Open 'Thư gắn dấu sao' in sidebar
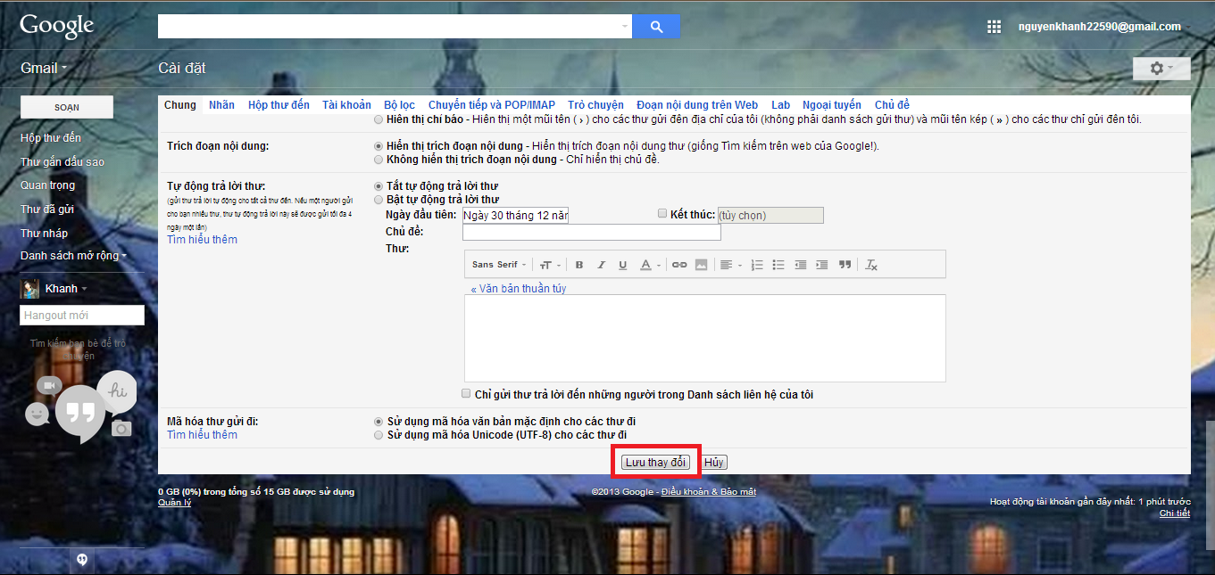Viewport: 1215px width, 575px height. click(62, 161)
